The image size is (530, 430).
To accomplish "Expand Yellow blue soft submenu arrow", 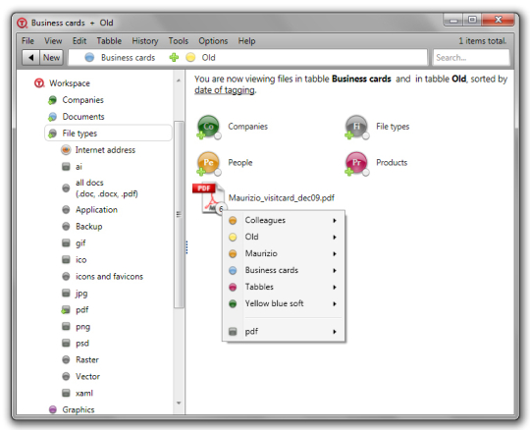I will click(x=335, y=304).
